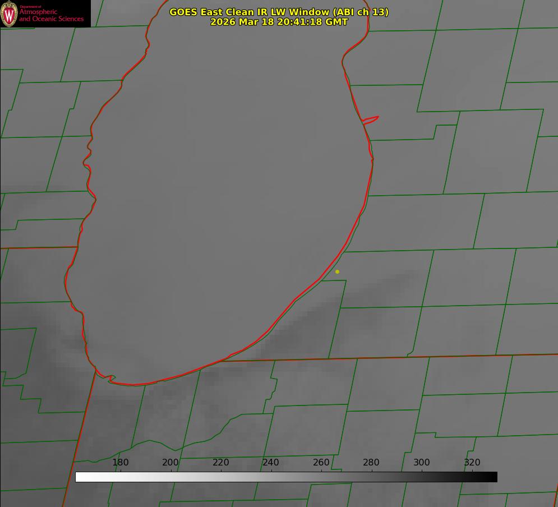Click the 260 label on the color scale
The width and height of the screenshot is (558, 507).
tap(321, 463)
